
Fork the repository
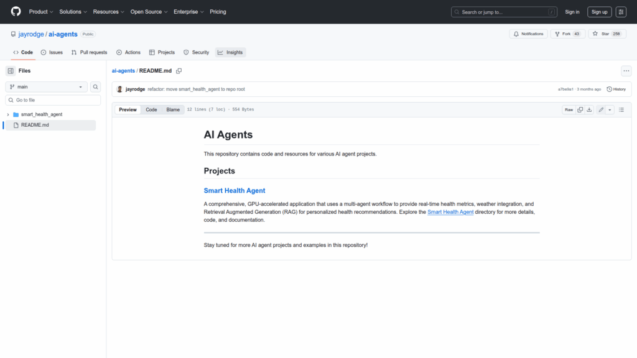[567, 34]
